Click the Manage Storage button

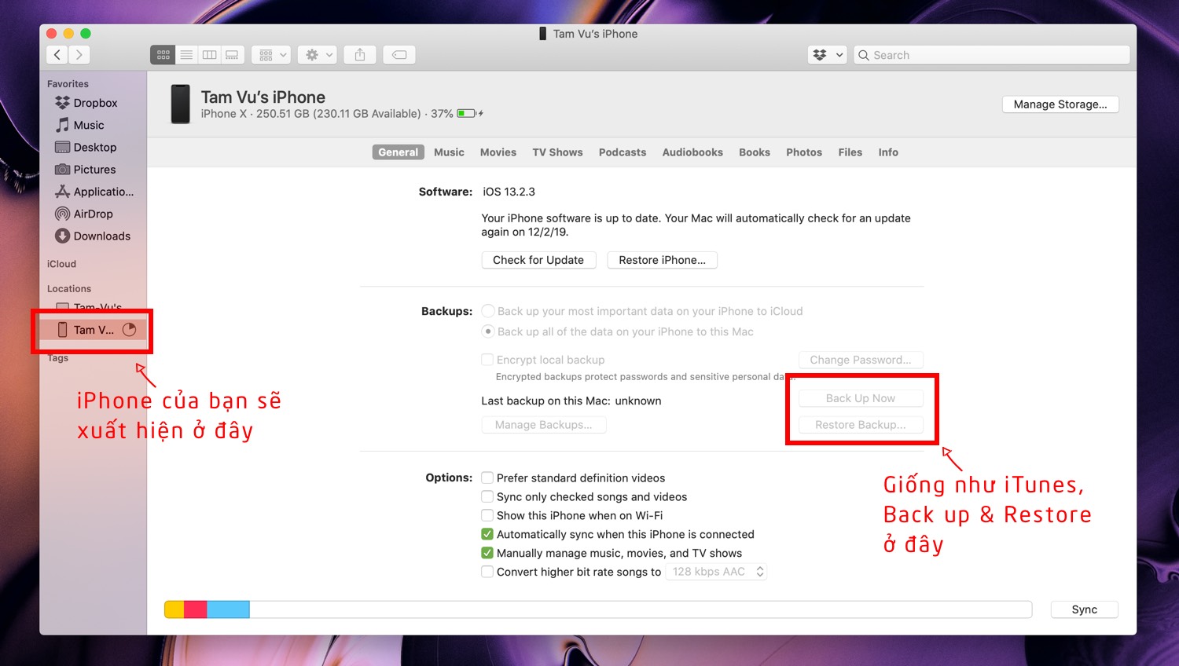[x=1060, y=104]
